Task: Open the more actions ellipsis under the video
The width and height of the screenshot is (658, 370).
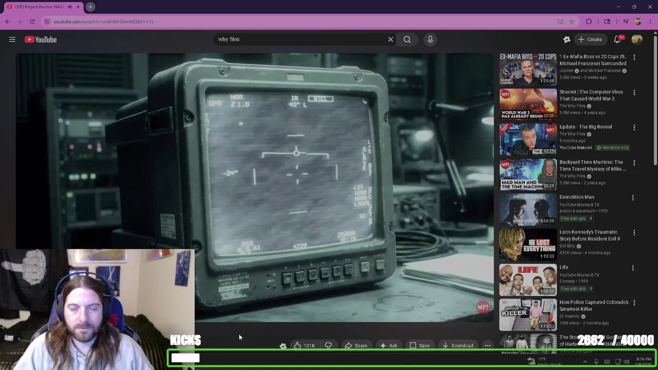Action: (487, 345)
